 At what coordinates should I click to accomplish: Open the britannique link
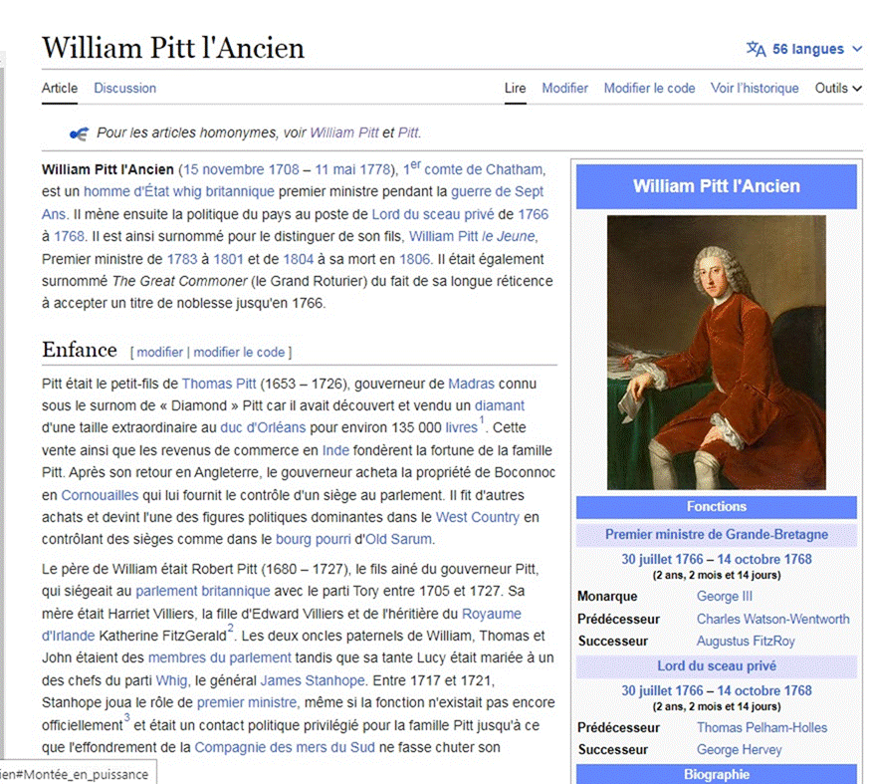click(240, 192)
